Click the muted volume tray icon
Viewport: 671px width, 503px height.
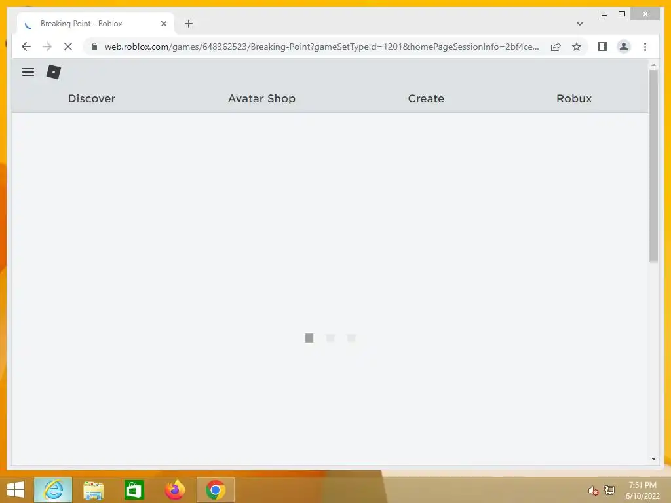point(592,491)
